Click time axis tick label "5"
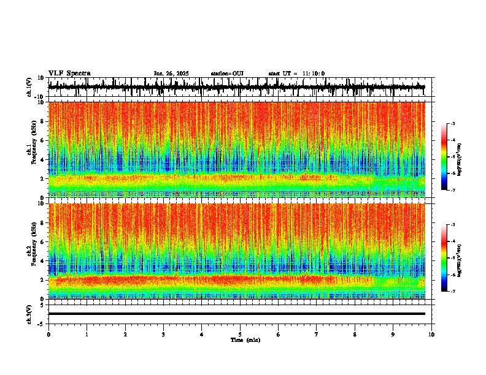 [240, 335]
